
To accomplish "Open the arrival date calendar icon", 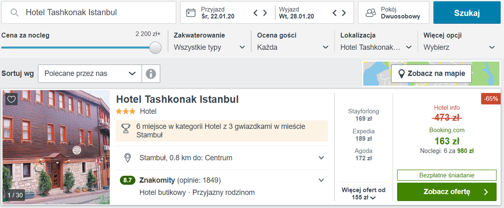I will click(x=191, y=13).
